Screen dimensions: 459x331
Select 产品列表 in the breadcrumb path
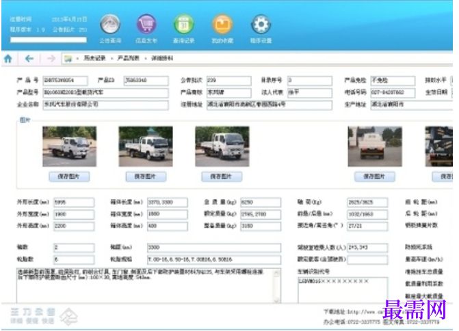point(128,58)
